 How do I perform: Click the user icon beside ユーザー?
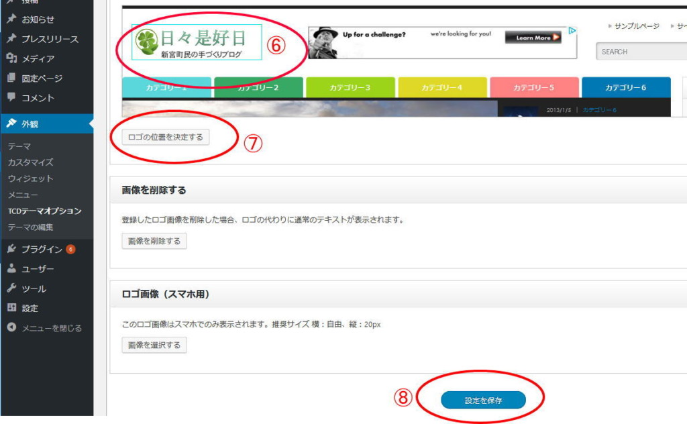point(11,268)
